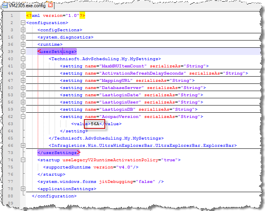Expand the ActivationRefreshDelaySeconds setting fold marker
Image resolution: width=265 pixels, height=211 pixels.
[23, 73]
